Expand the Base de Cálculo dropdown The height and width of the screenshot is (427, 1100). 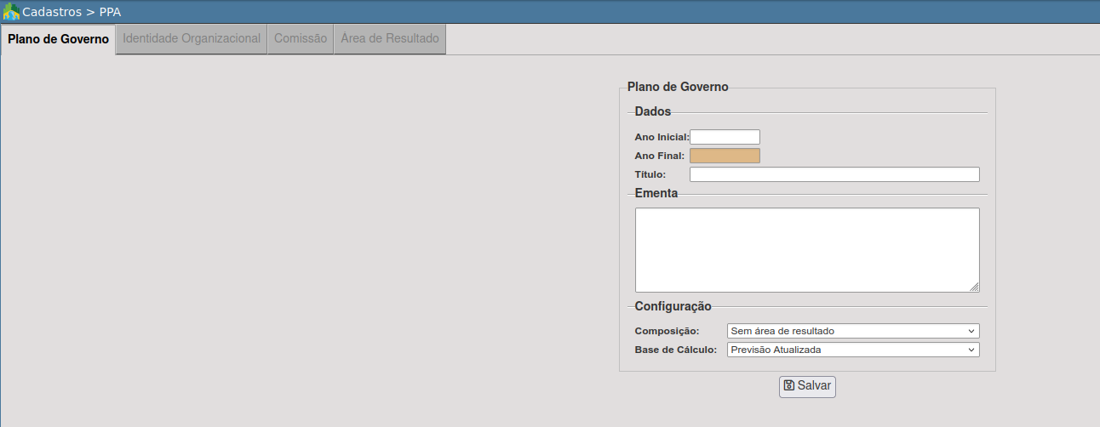click(x=853, y=350)
